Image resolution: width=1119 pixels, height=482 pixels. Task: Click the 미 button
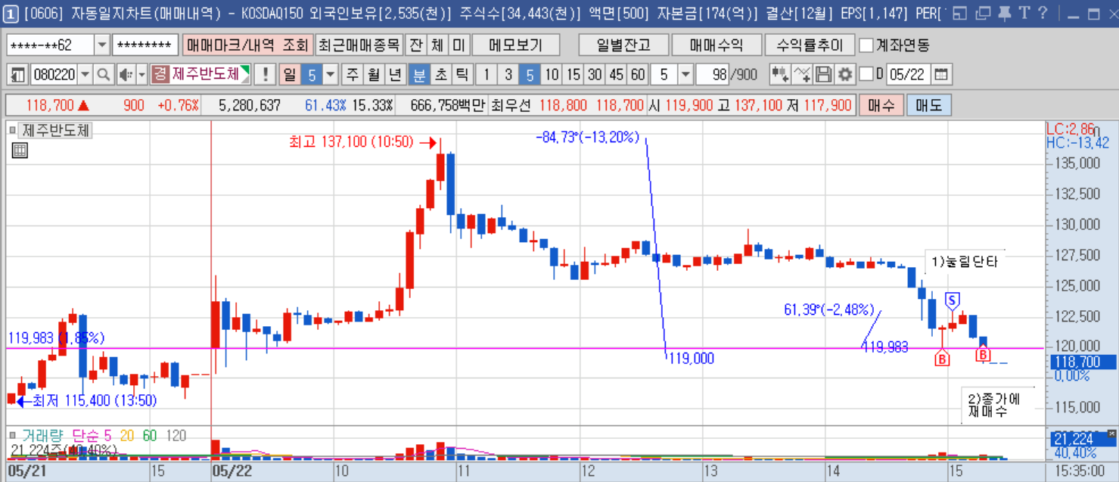point(458,45)
